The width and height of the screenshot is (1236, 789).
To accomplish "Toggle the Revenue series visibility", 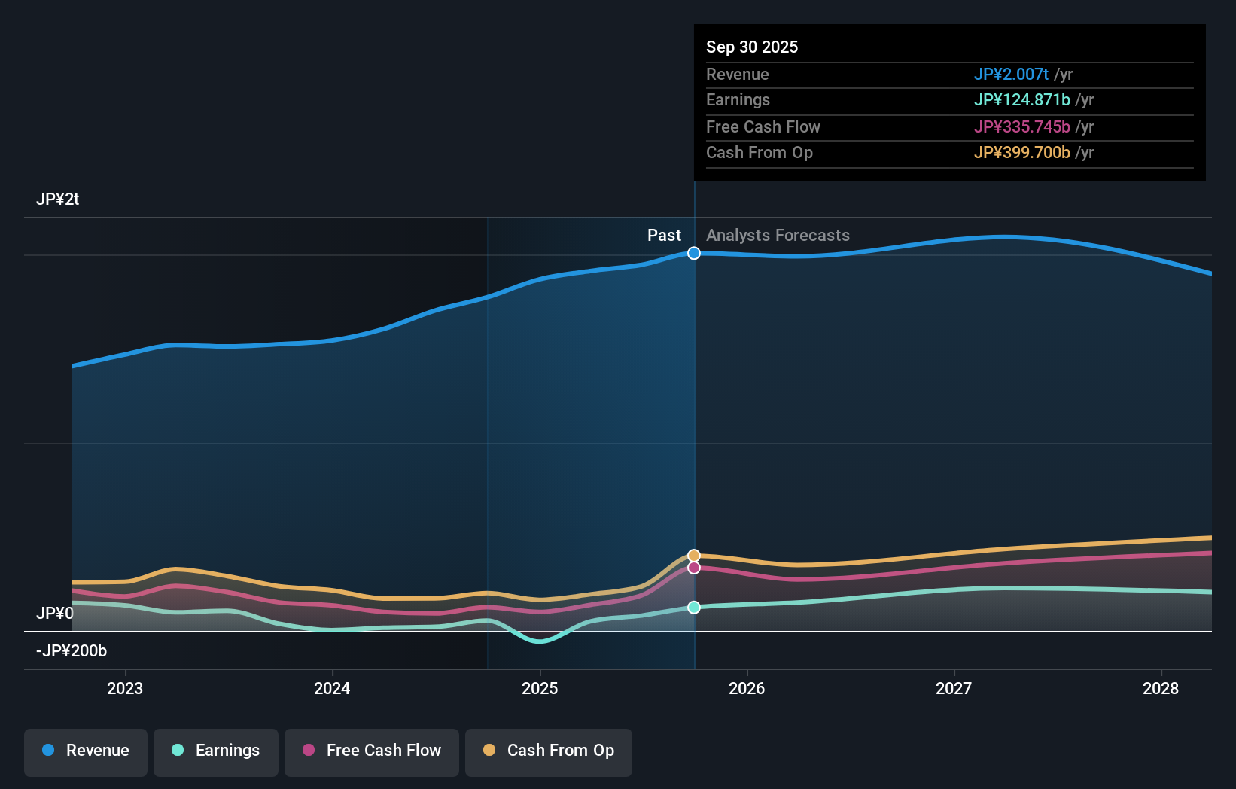I will [x=85, y=752].
